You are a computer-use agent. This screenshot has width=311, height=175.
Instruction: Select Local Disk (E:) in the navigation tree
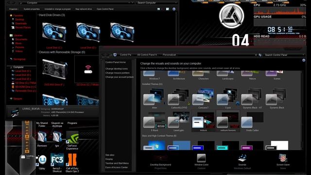coord(23,79)
